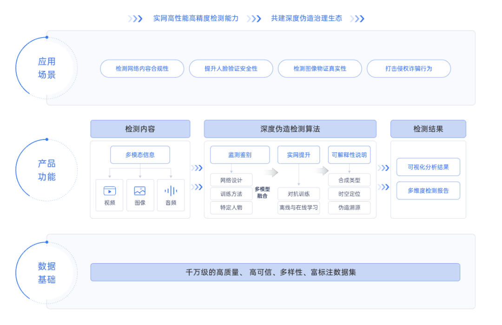Expand the 多模态信息 box
Viewport: 502px width, 325px height.
pyautogui.click(x=140, y=155)
